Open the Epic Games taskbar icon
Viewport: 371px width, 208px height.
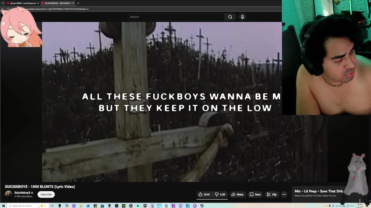point(145,206)
